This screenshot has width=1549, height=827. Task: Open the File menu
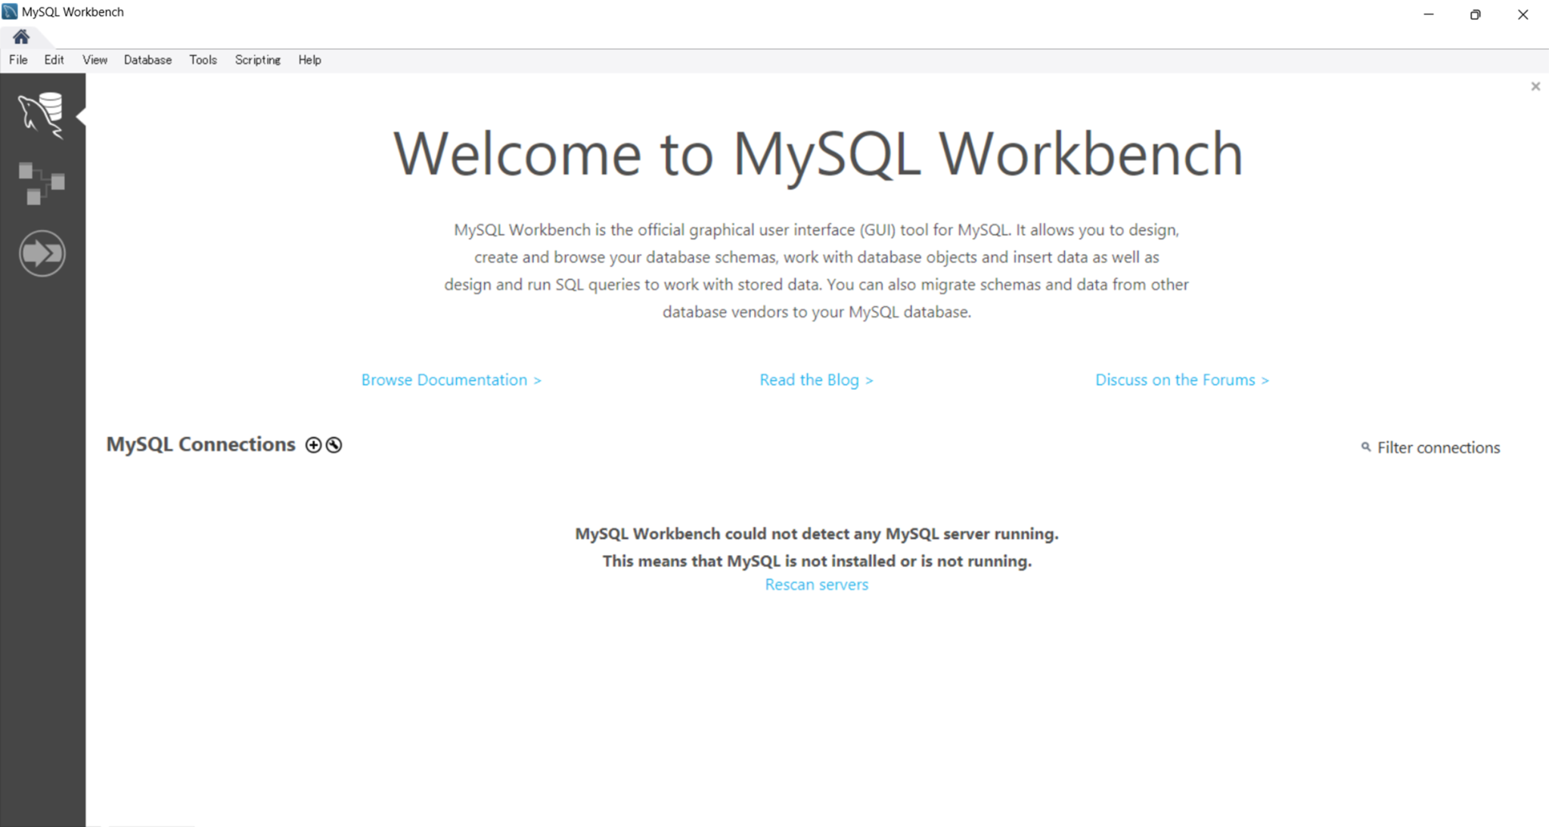[x=17, y=60]
